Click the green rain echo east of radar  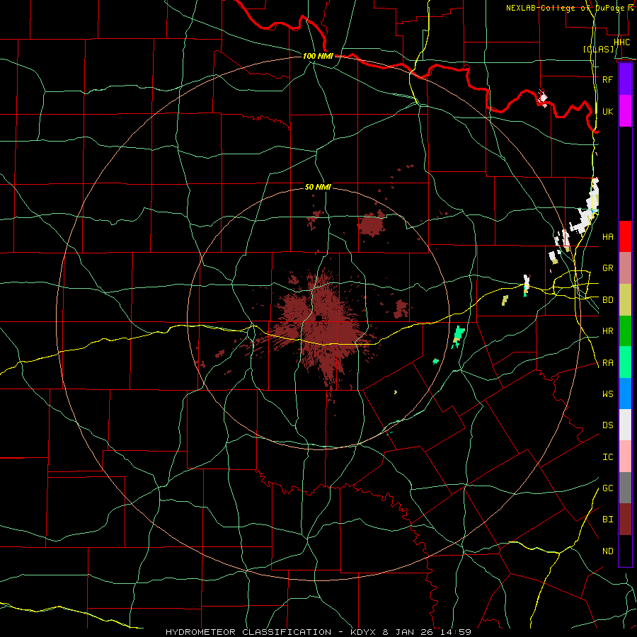click(x=458, y=336)
